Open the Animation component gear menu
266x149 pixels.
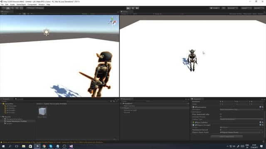click(263, 107)
